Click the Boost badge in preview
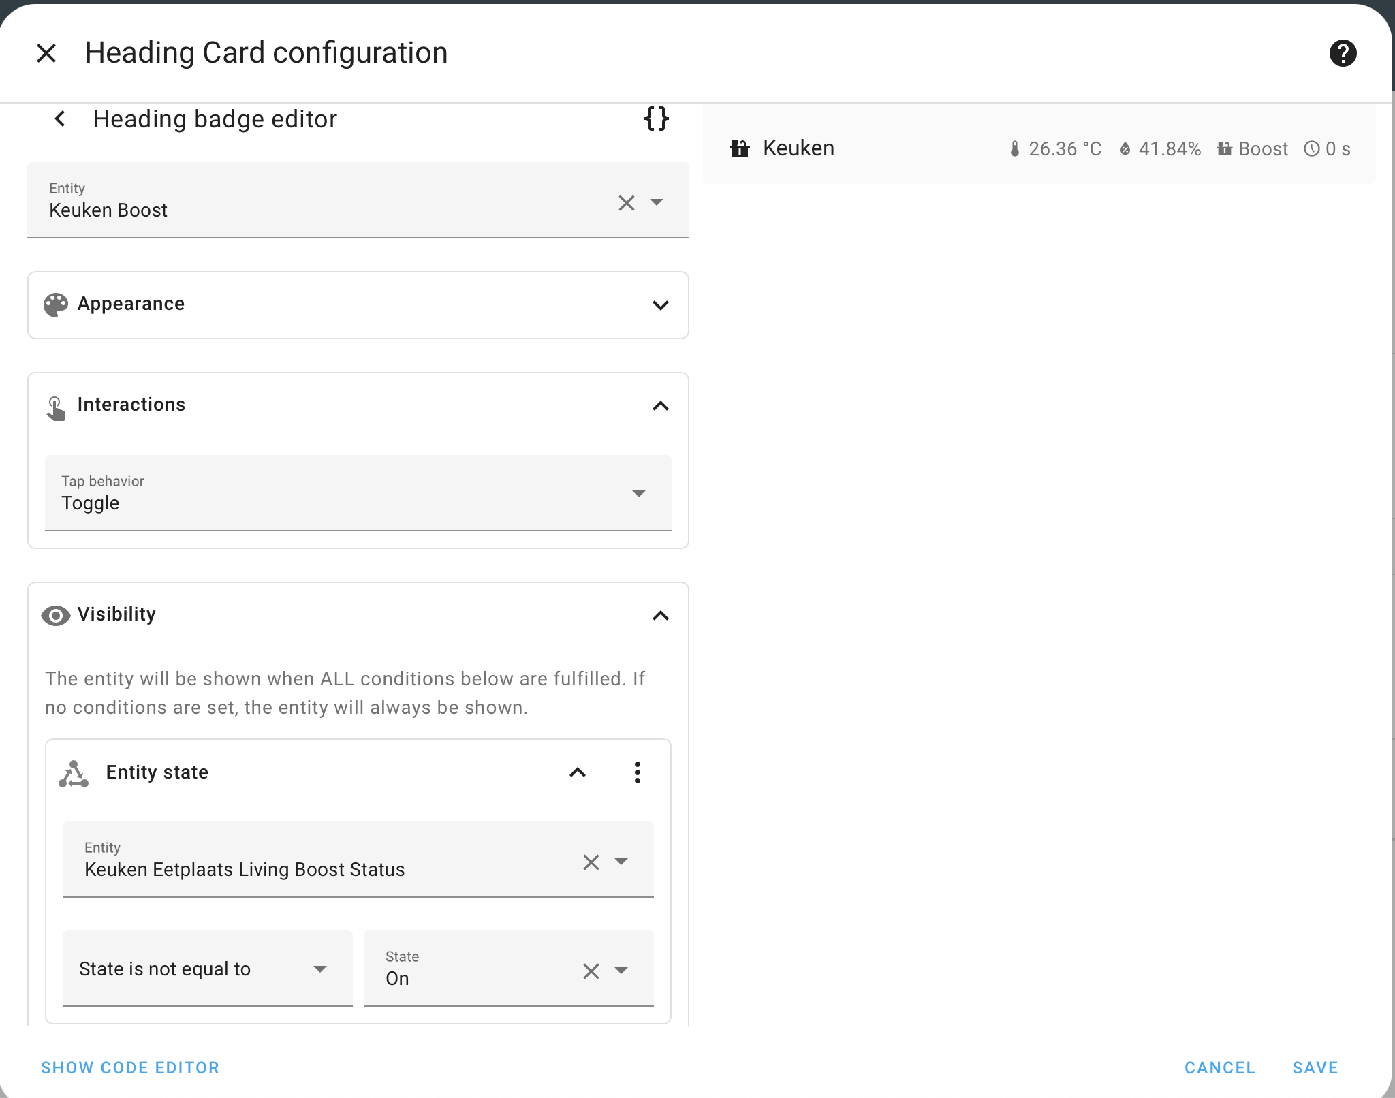1395x1098 pixels. click(1253, 149)
